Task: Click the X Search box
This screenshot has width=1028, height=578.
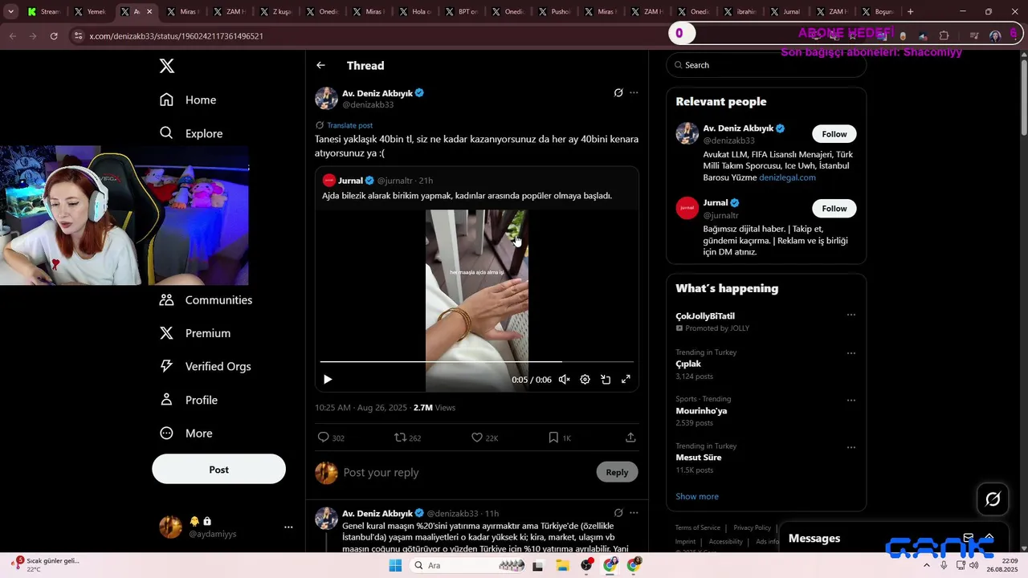Action: [766, 65]
